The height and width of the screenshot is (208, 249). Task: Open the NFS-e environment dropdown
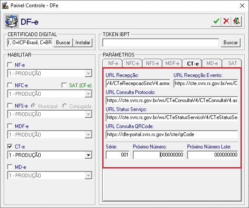click(x=88, y=114)
